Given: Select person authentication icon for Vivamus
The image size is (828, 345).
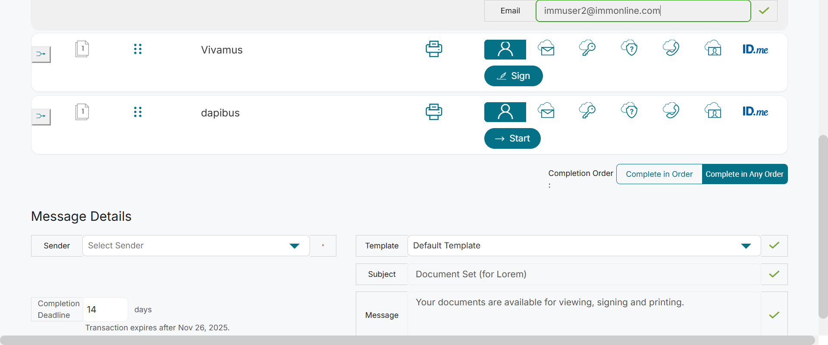Looking at the screenshot, I should [505, 49].
